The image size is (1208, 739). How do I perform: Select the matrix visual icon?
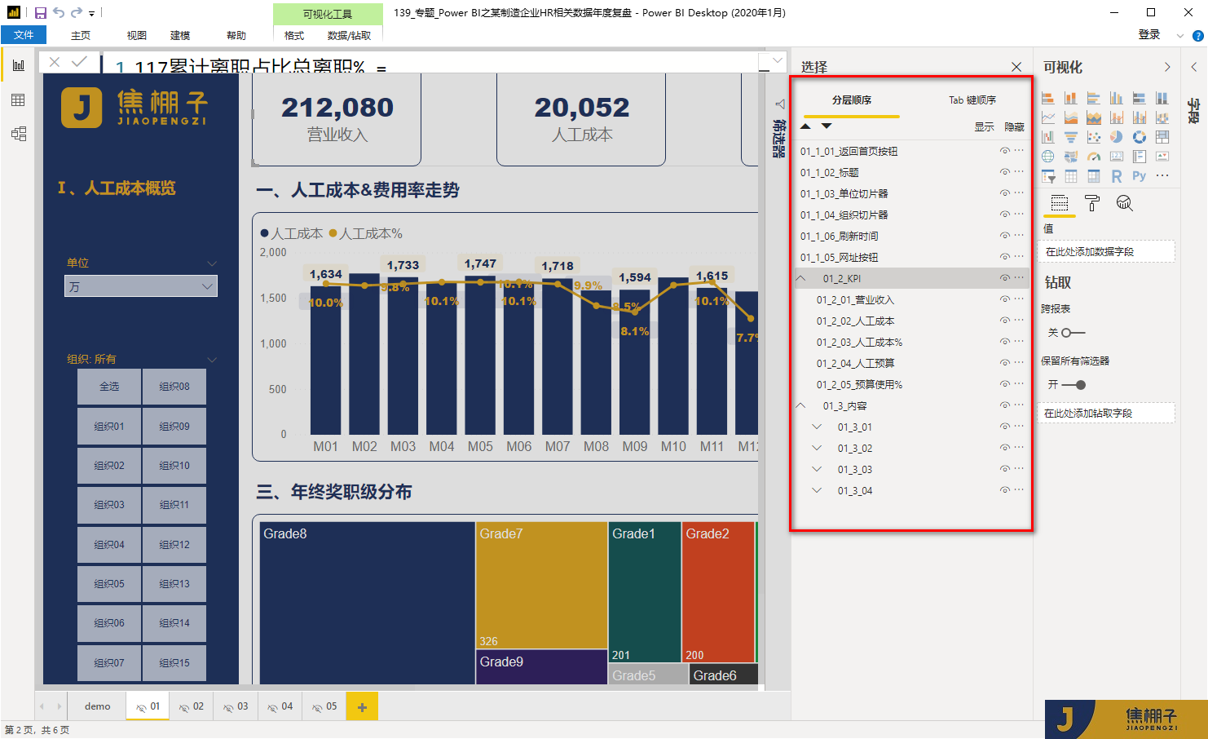click(x=1094, y=176)
